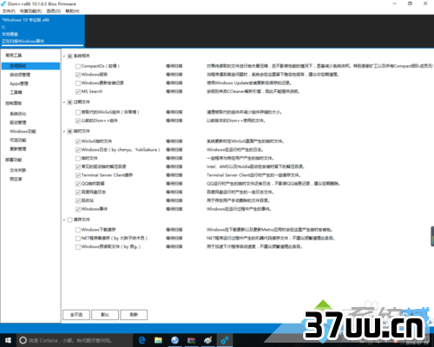This screenshot has width=434, height=347.
Task: Open the paint palette taskbar app
Action: (x=207, y=340)
